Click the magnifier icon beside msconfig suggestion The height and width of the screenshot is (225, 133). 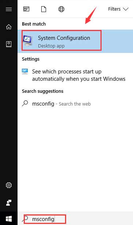click(25, 103)
